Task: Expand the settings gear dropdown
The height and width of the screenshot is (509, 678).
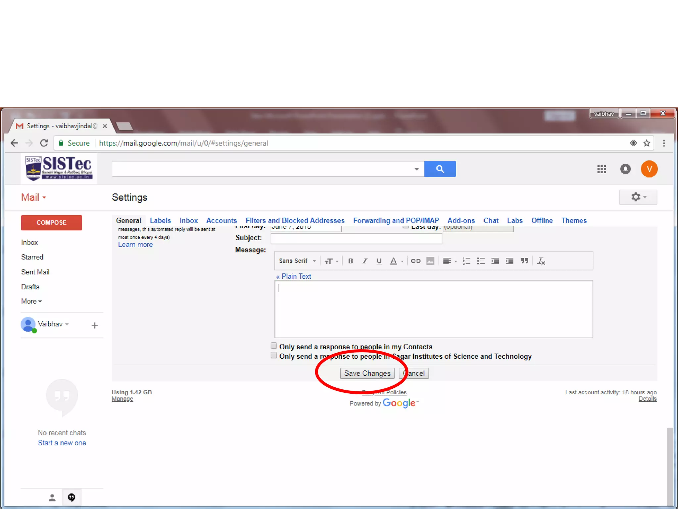Action: tap(638, 197)
